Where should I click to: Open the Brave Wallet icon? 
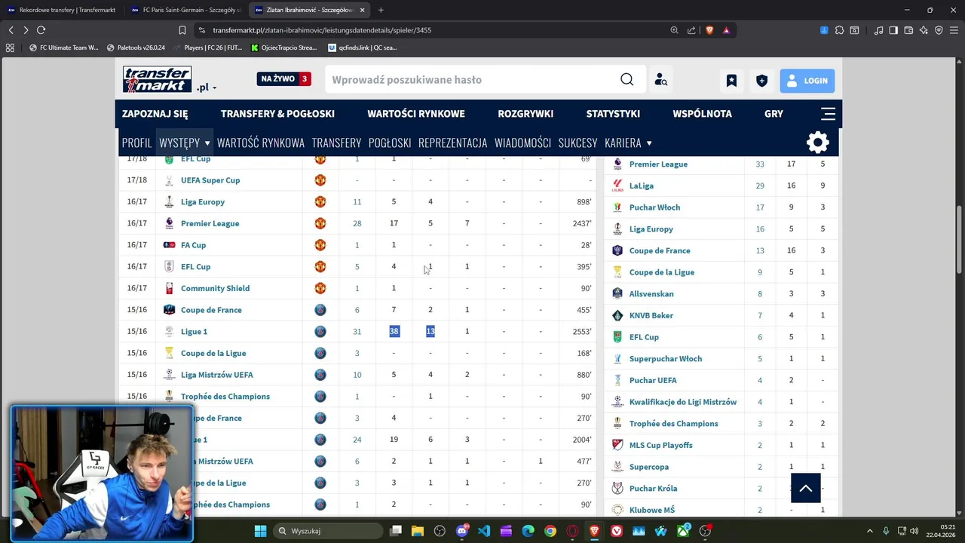pyautogui.click(x=908, y=30)
